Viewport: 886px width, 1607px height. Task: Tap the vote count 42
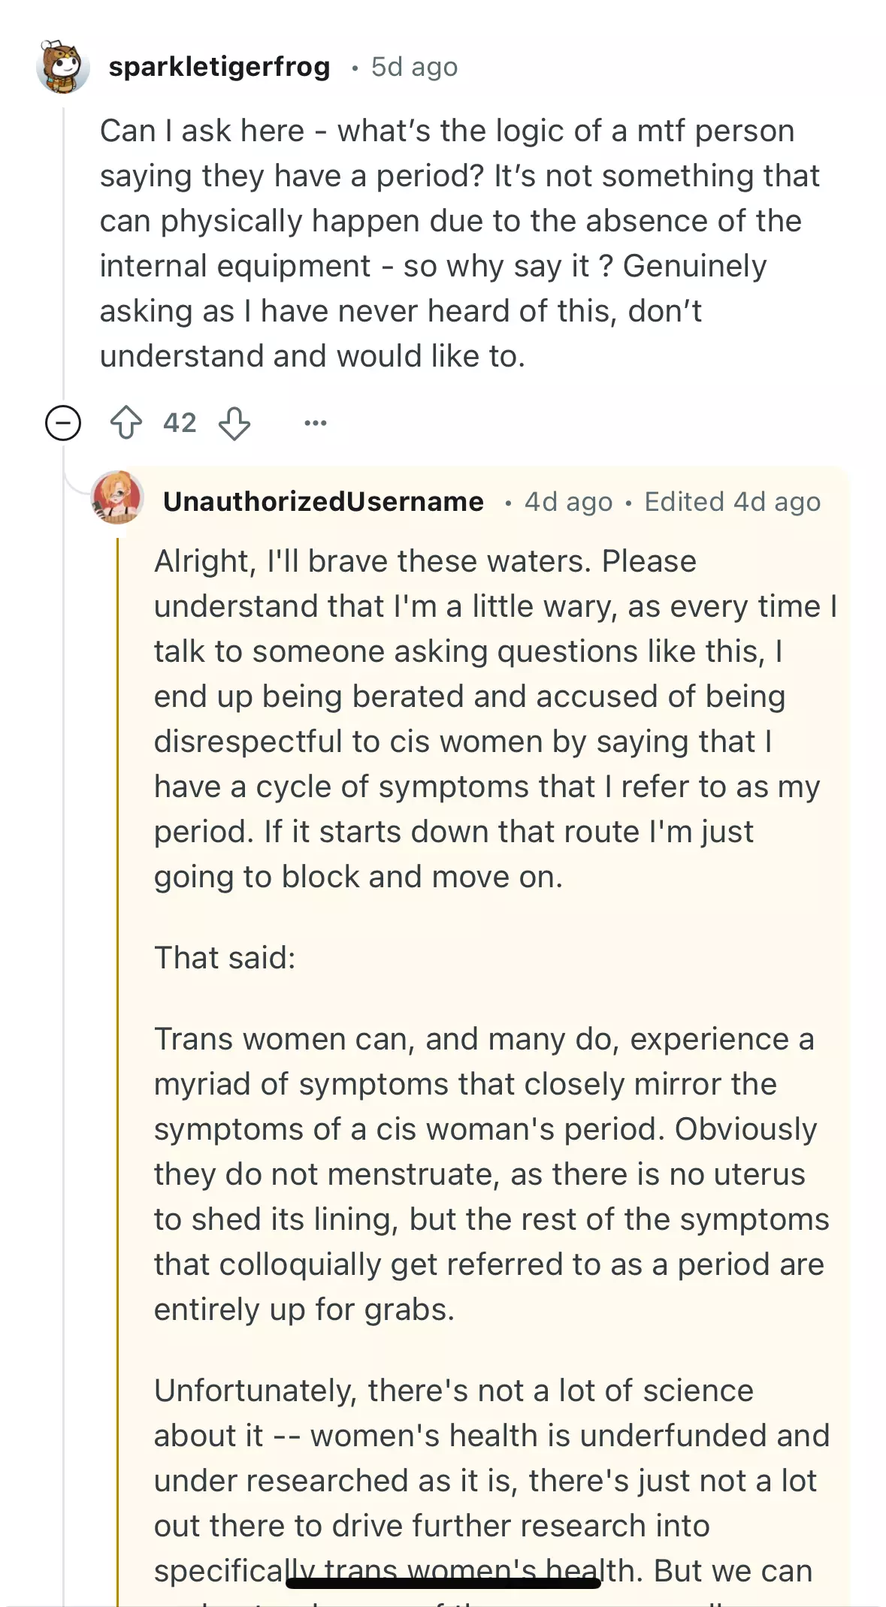[180, 423]
